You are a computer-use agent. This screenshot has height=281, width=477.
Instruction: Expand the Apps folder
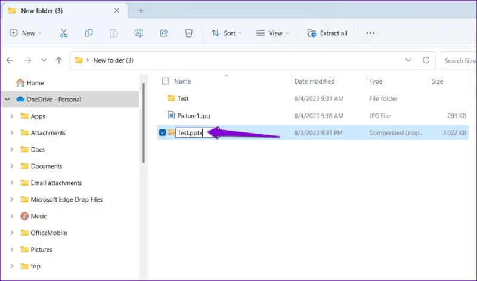coord(11,116)
